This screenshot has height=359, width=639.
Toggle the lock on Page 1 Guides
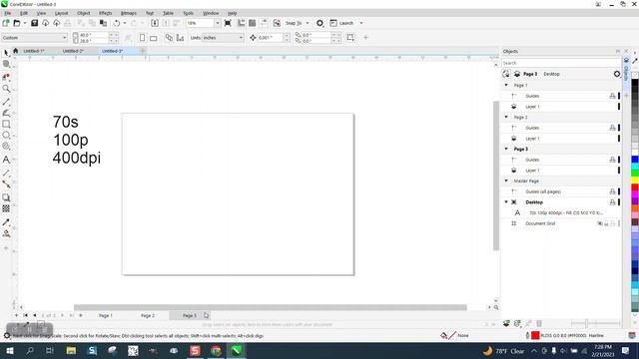[612, 96]
